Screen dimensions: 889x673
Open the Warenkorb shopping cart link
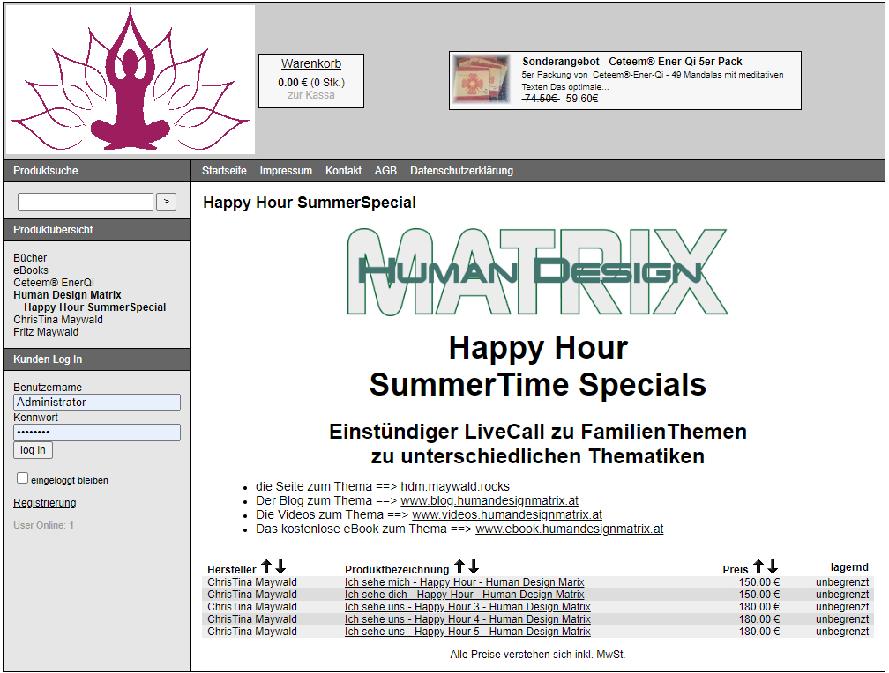tap(311, 63)
